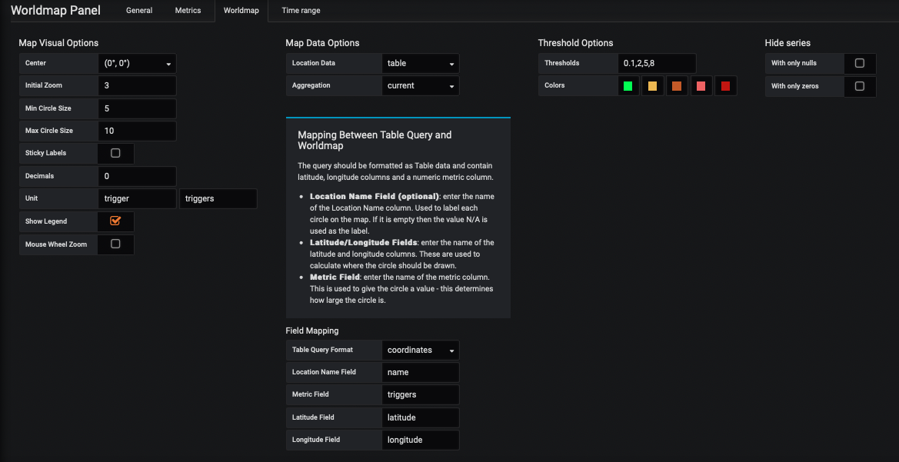The width and height of the screenshot is (899, 462).
Task: Open the Center dropdown
Action: coord(137,63)
